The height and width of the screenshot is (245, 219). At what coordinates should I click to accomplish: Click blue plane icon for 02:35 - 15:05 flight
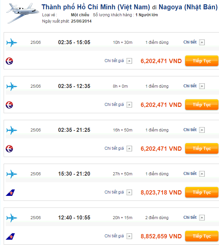coord(12,42)
